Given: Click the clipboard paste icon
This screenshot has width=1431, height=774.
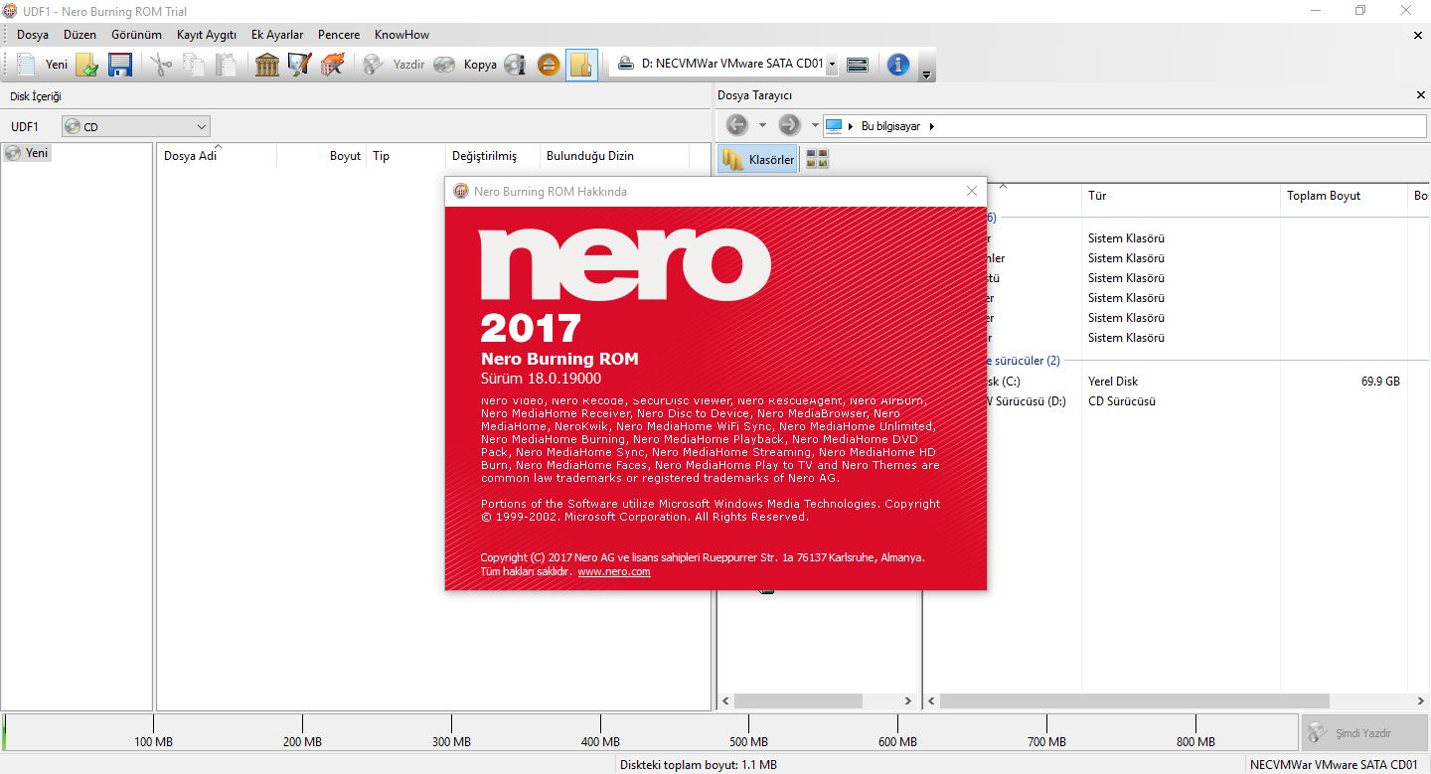Looking at the screenshot, I should tap(228, 65).
